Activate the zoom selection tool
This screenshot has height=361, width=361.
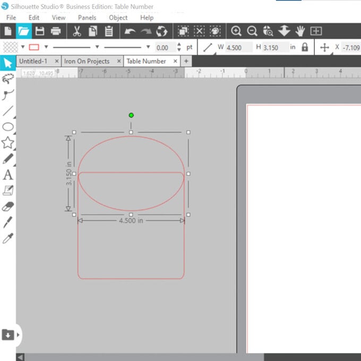(268, 31)
